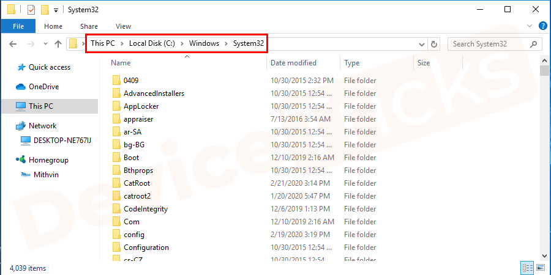551x275 pixels.
Task: Refresh the System32 folder view
Action: point(434,44)
